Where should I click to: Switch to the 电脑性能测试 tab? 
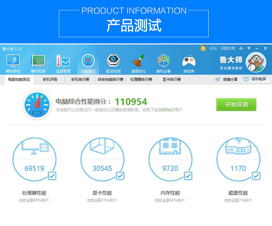pyautogui.click(x=19, y=79)
